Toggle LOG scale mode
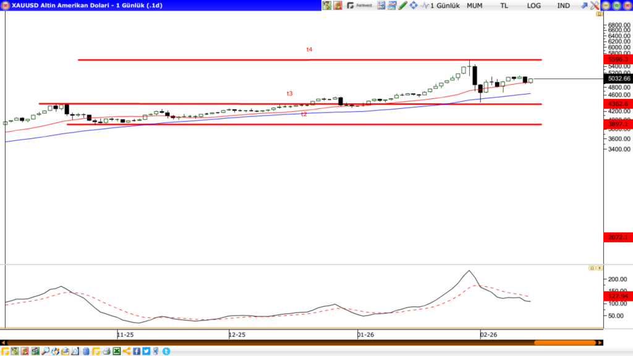 (534, 6)
